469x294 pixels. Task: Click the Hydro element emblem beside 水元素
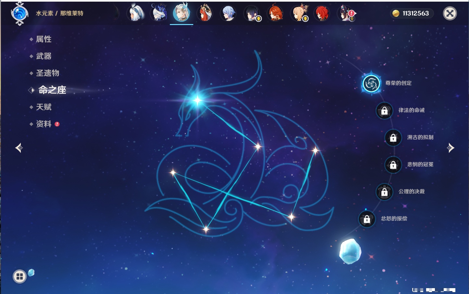pyautogui.click(x=19, y=14)
